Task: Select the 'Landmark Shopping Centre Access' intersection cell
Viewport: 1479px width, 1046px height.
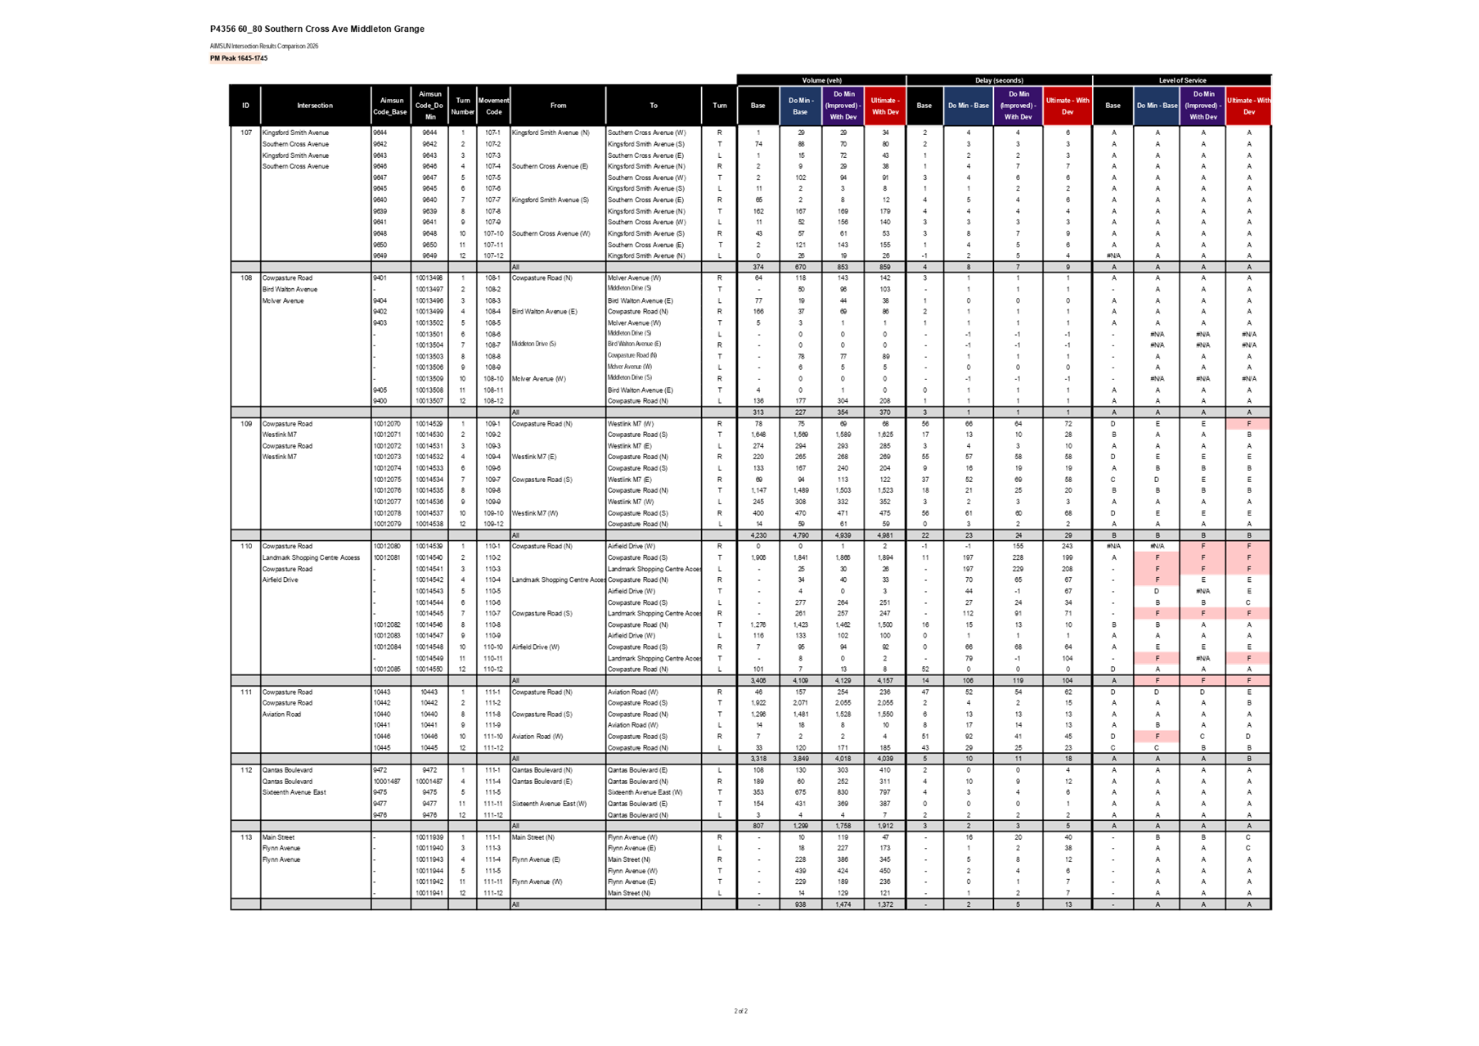Action: (311, 557)
